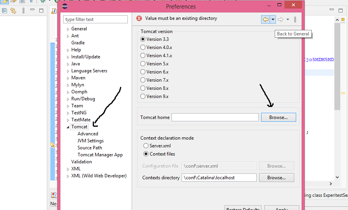Minimize the editor area on the right
The width and height of the screenshot is (348, 210).
point(332,9)
